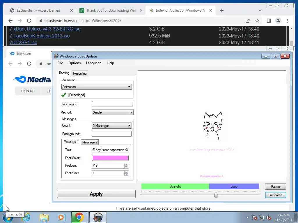298x223 pixels.
Task: Click the MediaFire logo
Action: 32,79
